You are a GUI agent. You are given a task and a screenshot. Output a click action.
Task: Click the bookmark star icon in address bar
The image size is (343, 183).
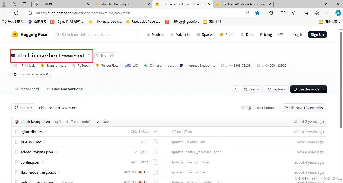[257, 13]
